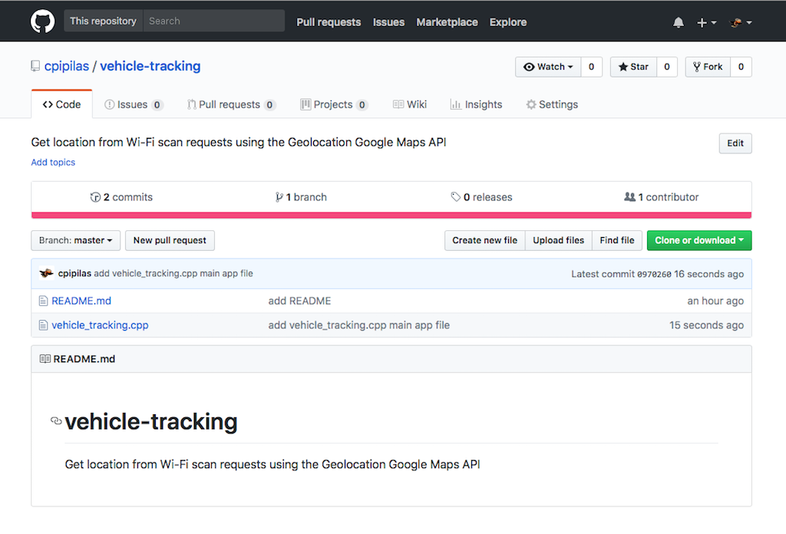Image resolution: width=786 pixels, height=534 pixels.
Task: Click the vehicle_tracking.cpp file icon
Action: tap(44, 325)
